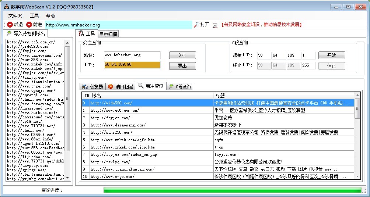Screen dimensions: 370x197
Task: Click the port scan icon on the 端口扫描 tab
Action: pos(111,87)
